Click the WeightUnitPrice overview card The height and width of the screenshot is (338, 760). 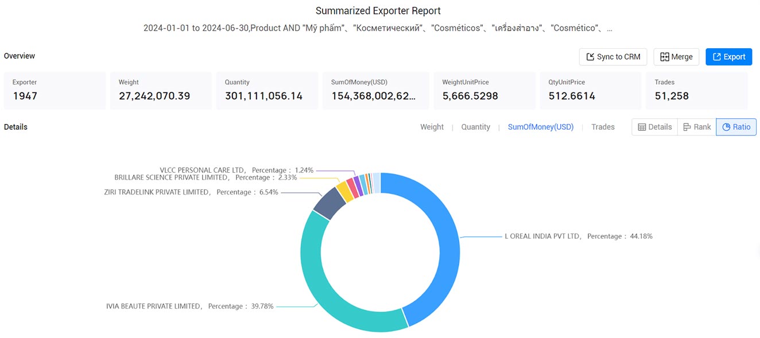484,91
